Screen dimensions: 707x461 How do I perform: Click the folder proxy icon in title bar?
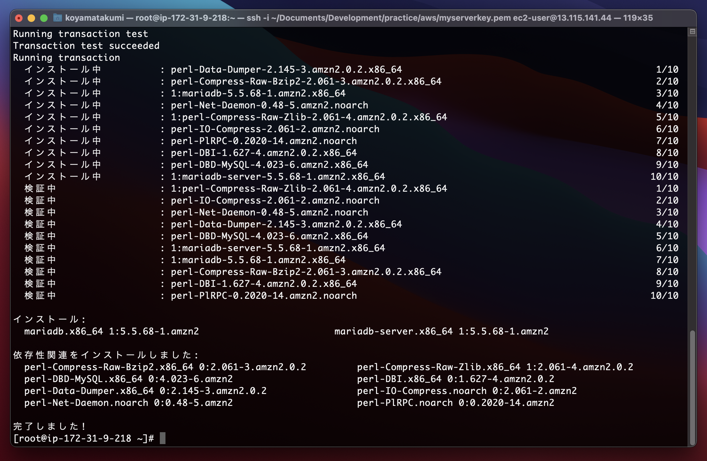pos(57,18)
